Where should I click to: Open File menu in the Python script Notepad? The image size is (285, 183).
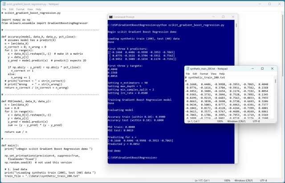[x=4, y=9]
